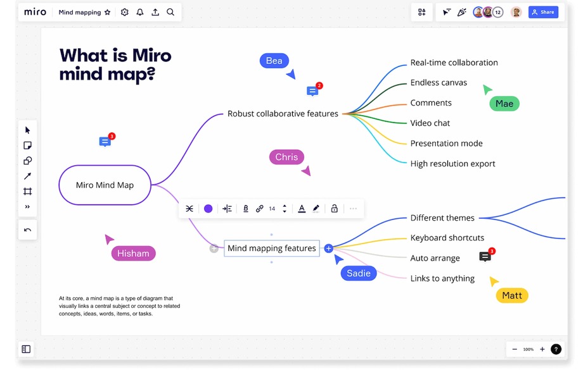Select the Video chat node
Image resolution: width=583 pixels, height=382 pixels.
click(430, 123)
